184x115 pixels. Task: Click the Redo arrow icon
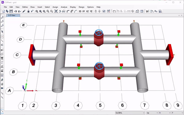coord(19,11)
